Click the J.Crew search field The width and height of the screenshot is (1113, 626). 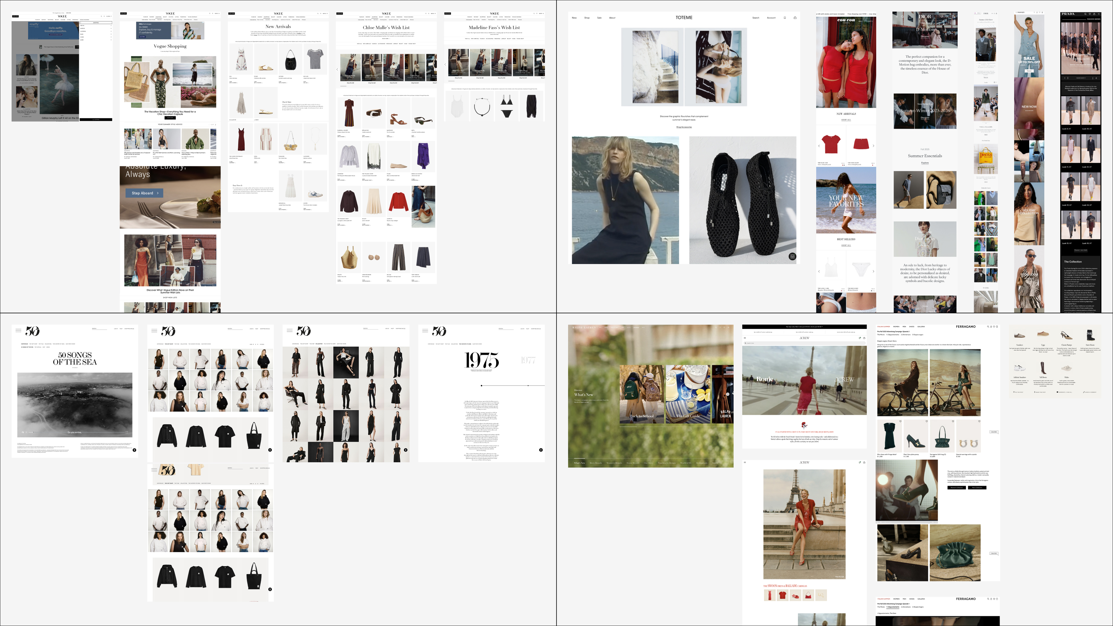805,343
